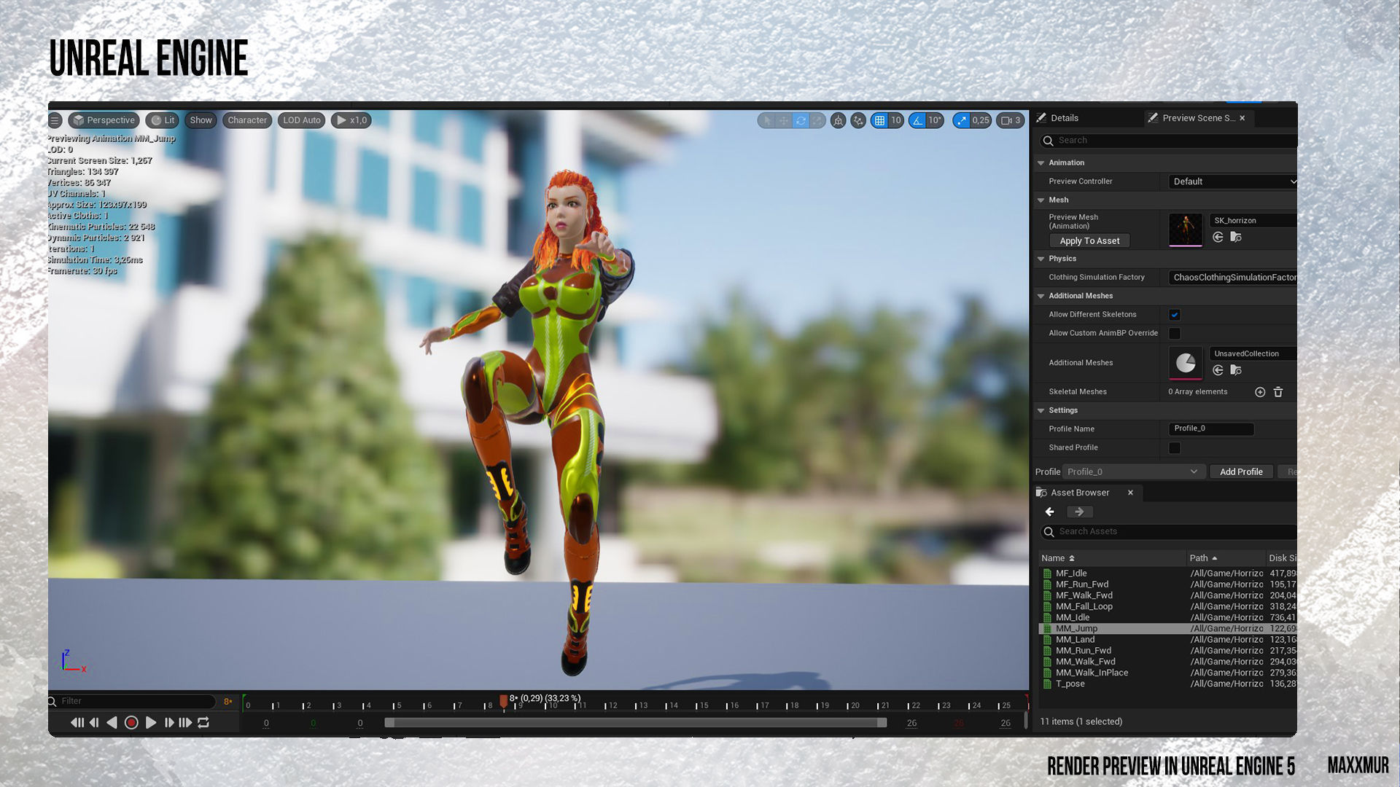
Task: Toggle the surface snapping icon
Action: tap(858, 120)
